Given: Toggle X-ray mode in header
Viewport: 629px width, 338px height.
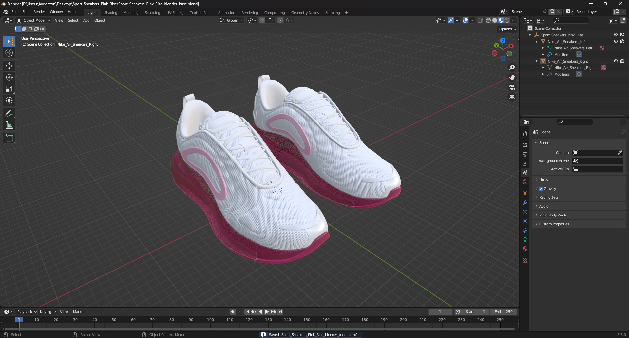Looking at the screenshot, I should pyautogui.click(x=480, y=20).
